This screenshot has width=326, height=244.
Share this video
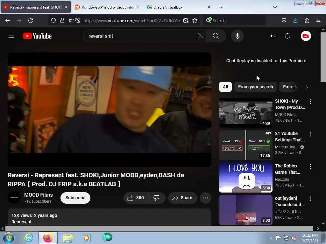click(x=182, y=198)
